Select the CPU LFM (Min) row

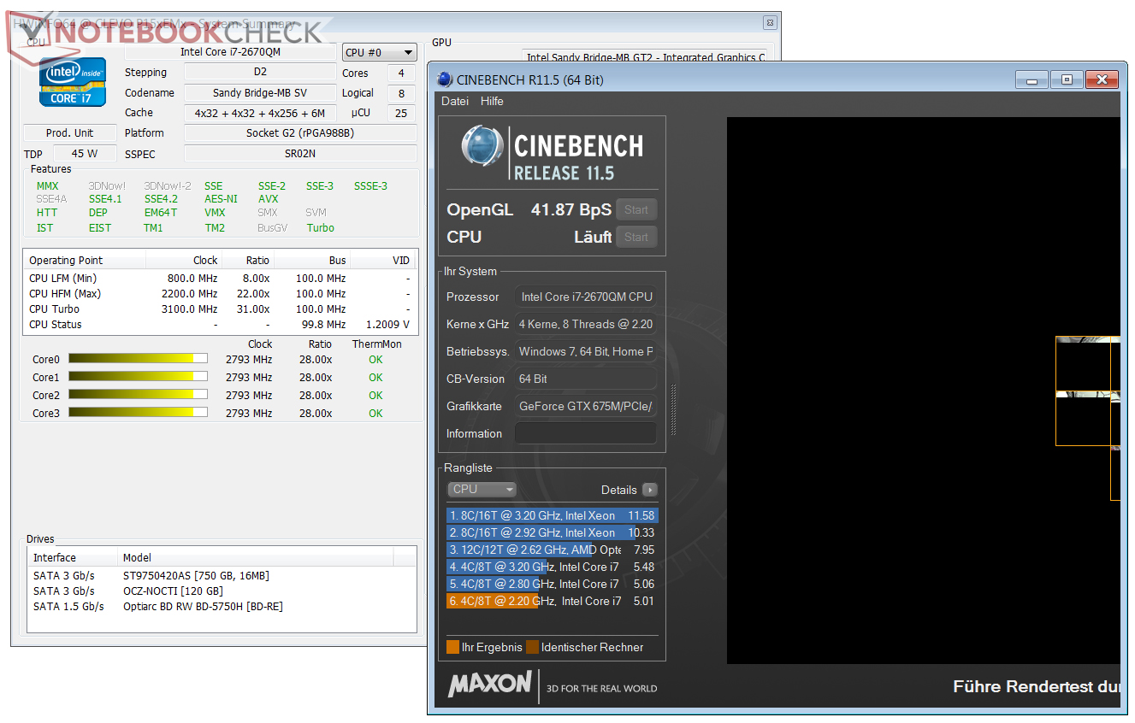(220, 278)
